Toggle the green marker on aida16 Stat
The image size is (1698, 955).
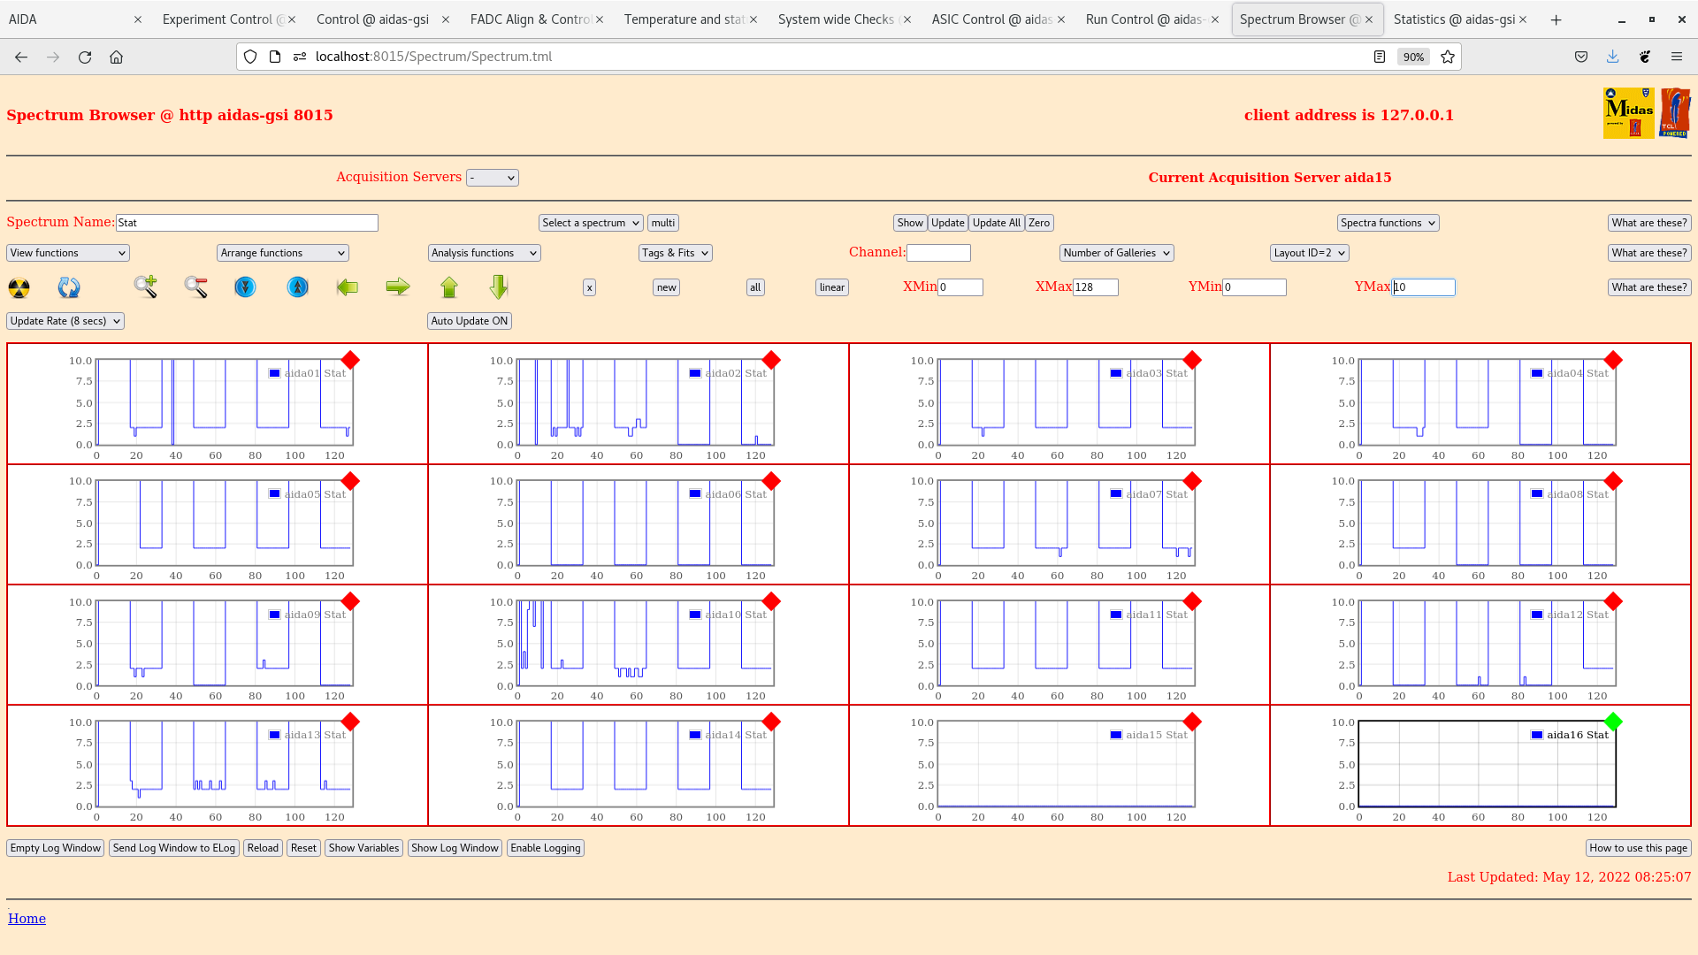pos(1613,722)
